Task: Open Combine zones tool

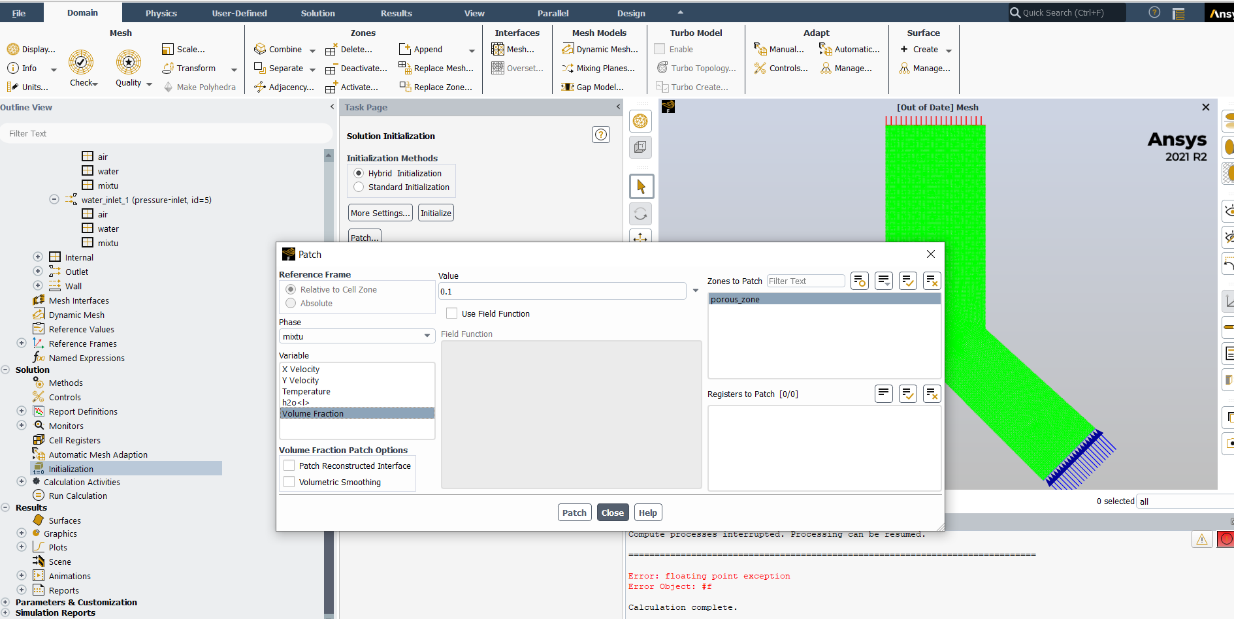Action: click(278, 49)
